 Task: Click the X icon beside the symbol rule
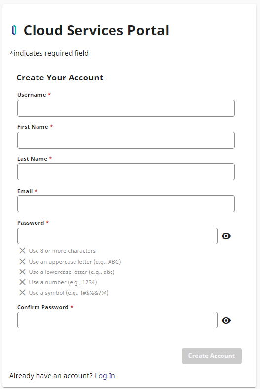[x=22, y=293]
